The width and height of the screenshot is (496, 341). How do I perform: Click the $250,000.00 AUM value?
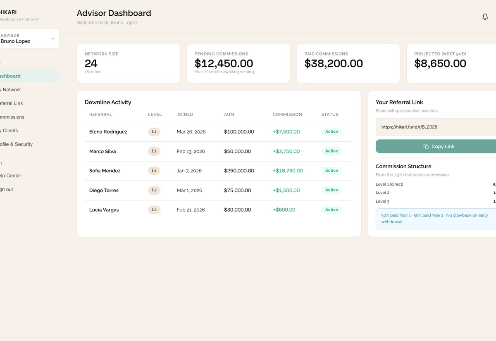(239, 171)
